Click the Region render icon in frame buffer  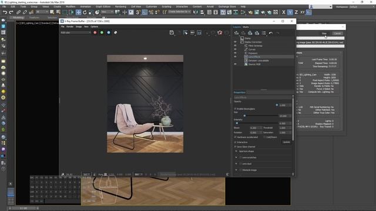click(199, 33)
